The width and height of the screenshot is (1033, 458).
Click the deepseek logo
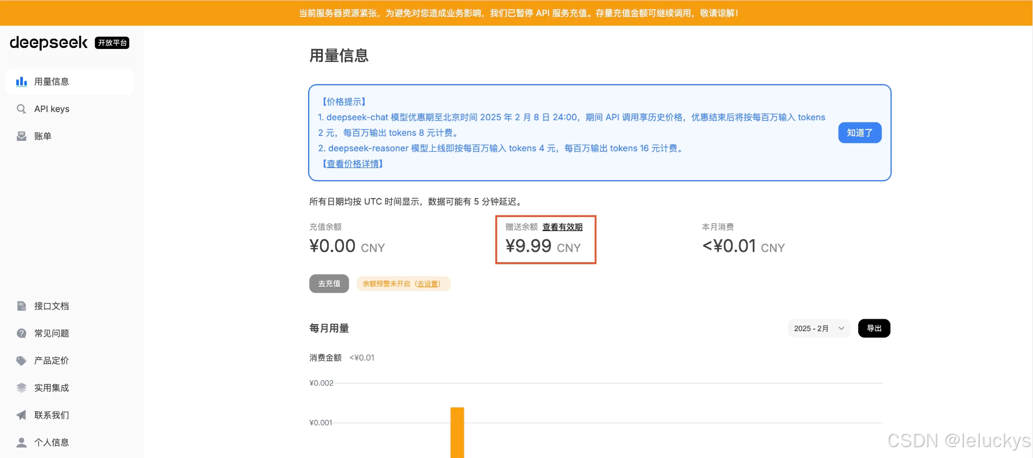click(48, 42)
